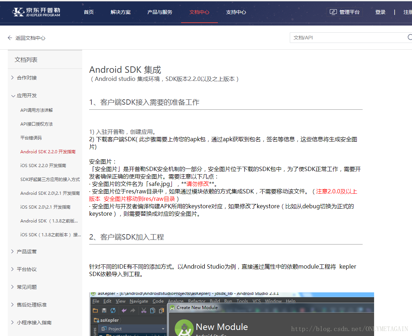Click the Android SDK 集成 page title
Viewport: 412px width, 336px height.
point(125,70)
